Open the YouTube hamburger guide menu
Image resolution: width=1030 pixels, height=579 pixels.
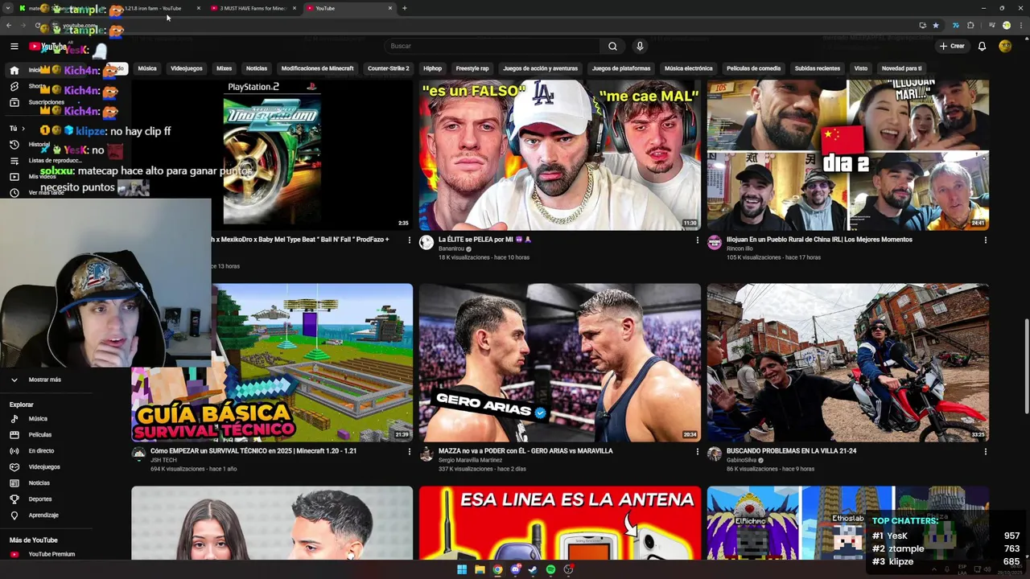pyautogui.click(x=14, y=47)
